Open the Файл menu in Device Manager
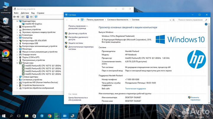Image resolution: width=213 pixels, height=119 pixels. [x=16, y=13]
